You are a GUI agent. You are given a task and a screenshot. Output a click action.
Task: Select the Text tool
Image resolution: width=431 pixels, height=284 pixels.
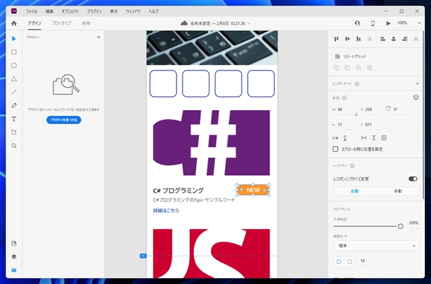coord(13,119)
